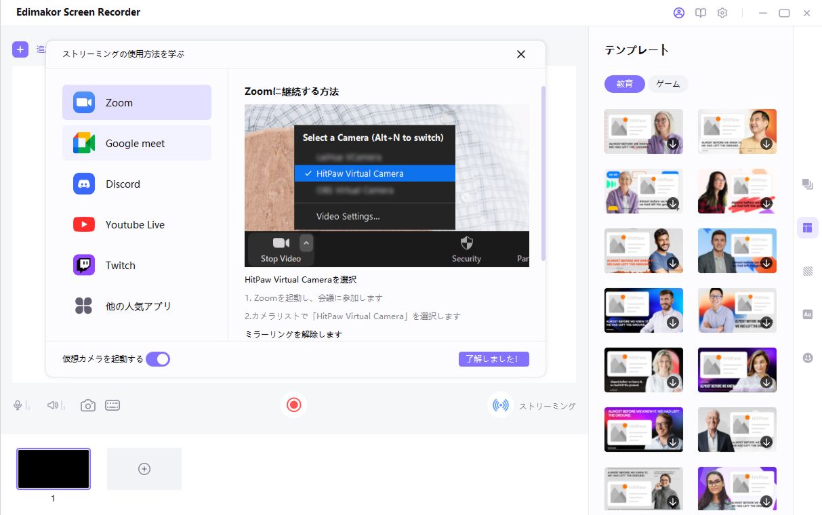822x515 pixels.
Task: Open the user account icon
Action: pos(679,12)
